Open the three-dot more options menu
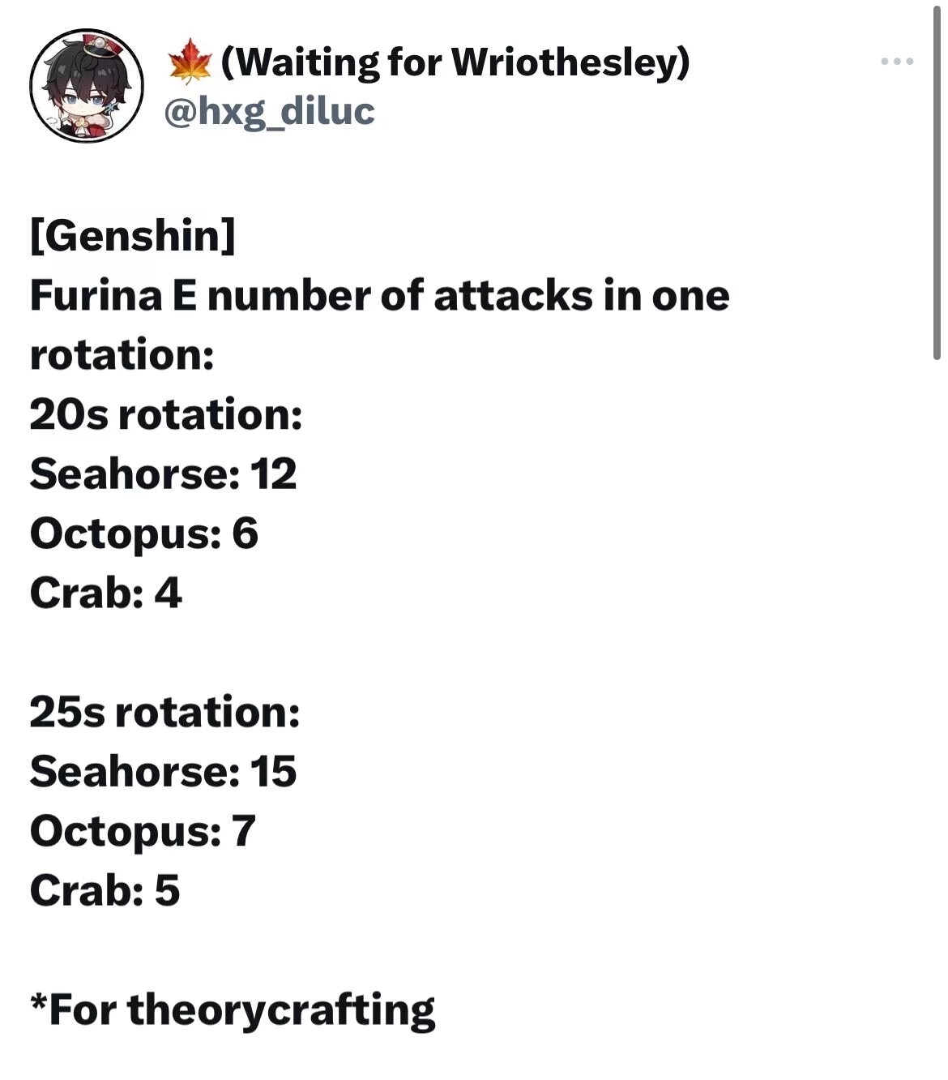948x1080 pixels. [897, 62]
